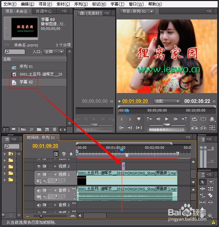Collapse the 视频 1 track
The height and width of the screenshot is (227, 219).
pyautogui.click(x=55, y=175)
